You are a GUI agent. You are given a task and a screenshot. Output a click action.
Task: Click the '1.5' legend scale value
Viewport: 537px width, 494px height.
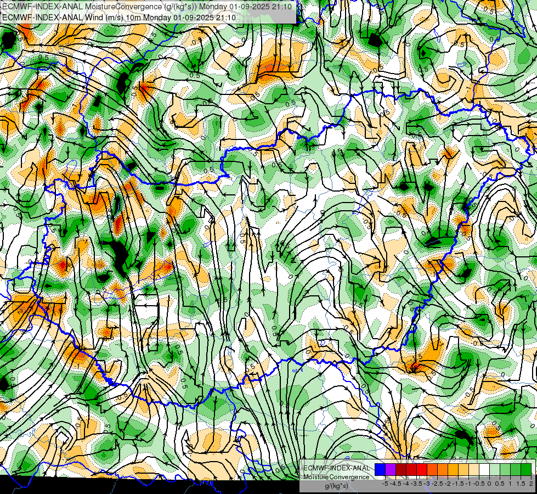521,484
